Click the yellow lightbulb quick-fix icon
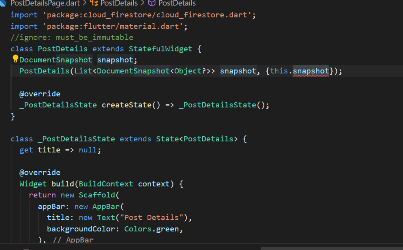403x250 pixels. point(15,59)
